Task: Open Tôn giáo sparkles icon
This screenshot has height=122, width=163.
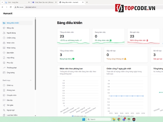Action: tap(4, 105)
